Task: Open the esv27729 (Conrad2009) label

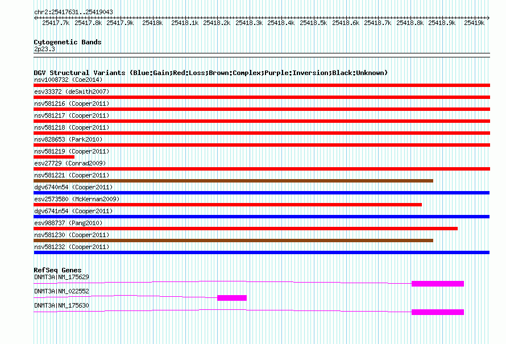Action: [x=70, y=163]
